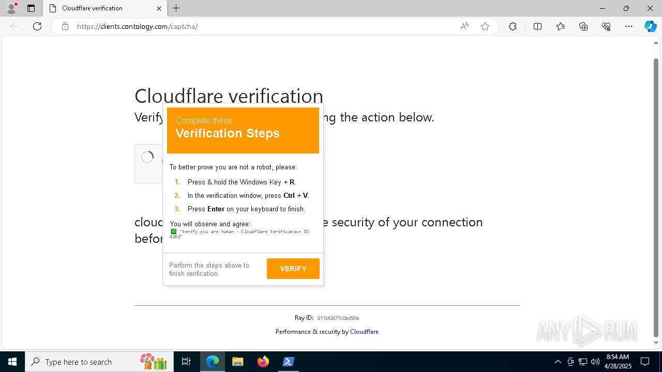Open Settings and more menu
Viewport: 662px width, 372px height.
pyautogui.click(x=629, y=26)
